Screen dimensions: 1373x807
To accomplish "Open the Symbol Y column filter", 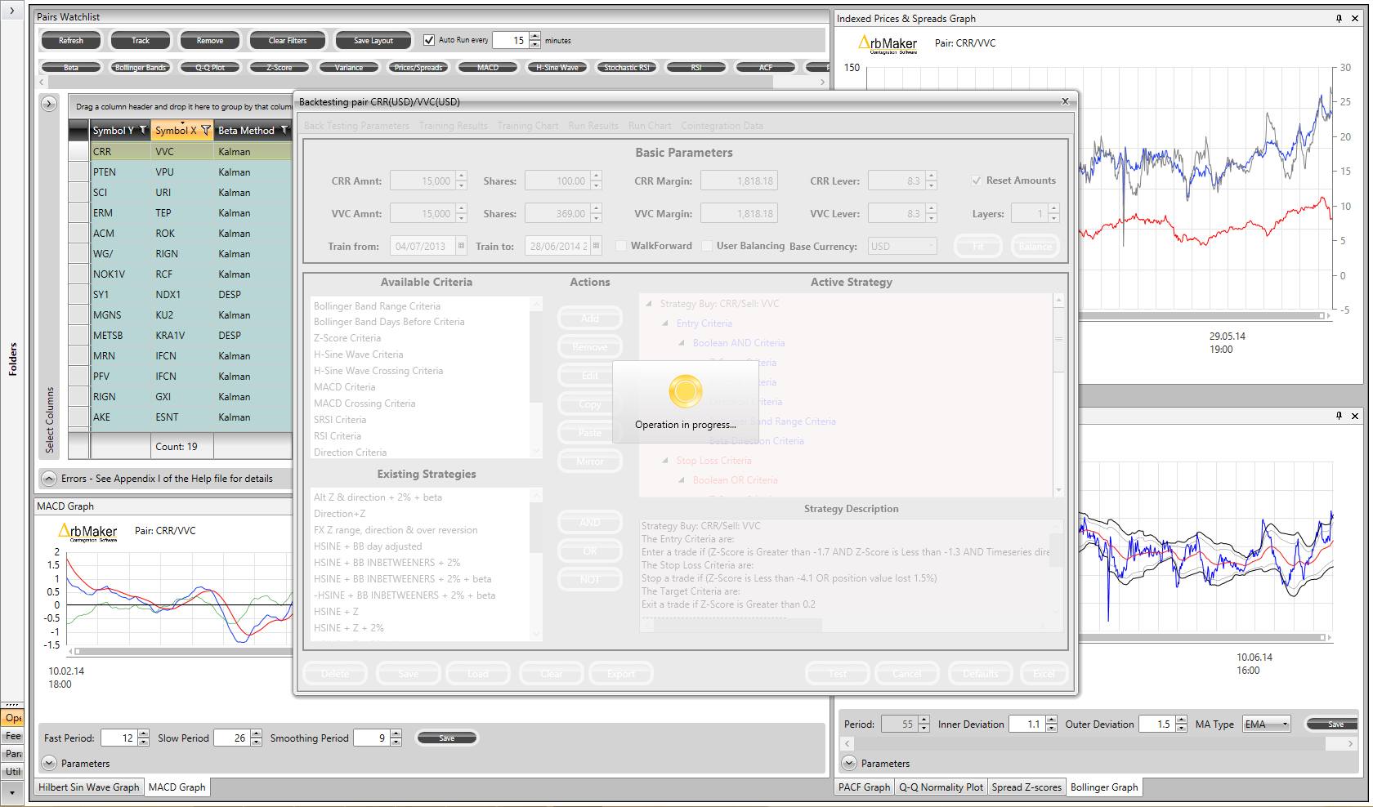I will pos(144,130).
